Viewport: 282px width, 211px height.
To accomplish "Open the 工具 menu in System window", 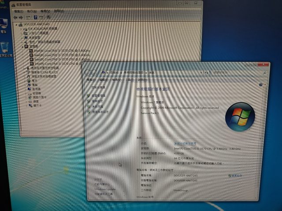I will 129,80.
